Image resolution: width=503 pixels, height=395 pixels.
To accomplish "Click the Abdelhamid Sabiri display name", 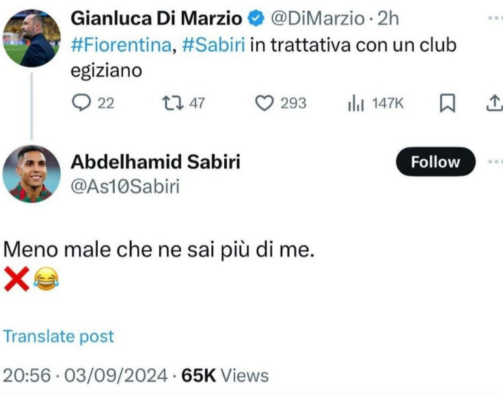I will [x=156, y=162].
